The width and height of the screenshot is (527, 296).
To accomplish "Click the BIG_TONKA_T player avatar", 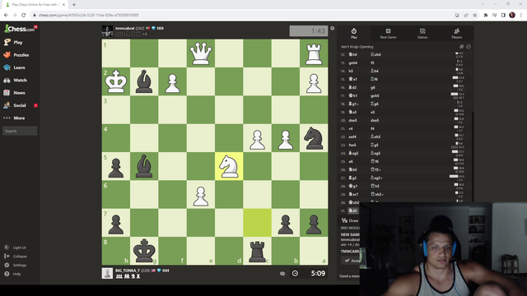I will (107, 273).
